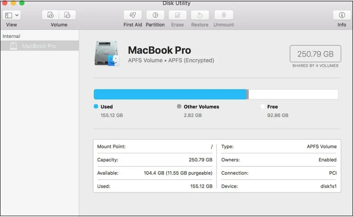Click the white Free storage bar segment

[293, 94]
